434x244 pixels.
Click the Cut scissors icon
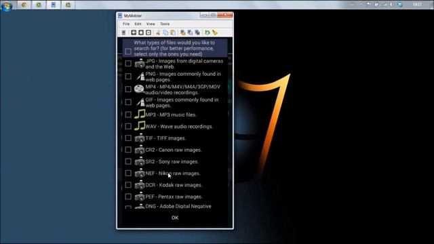pyautogui.click(x=158, y=33)
